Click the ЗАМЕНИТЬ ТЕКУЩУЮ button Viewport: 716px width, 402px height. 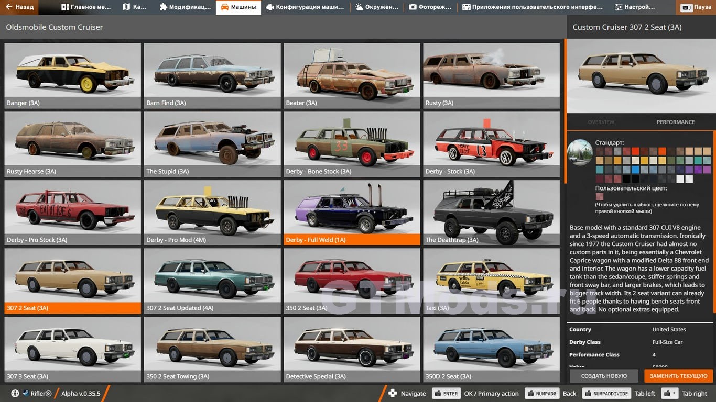click(678, 376)
